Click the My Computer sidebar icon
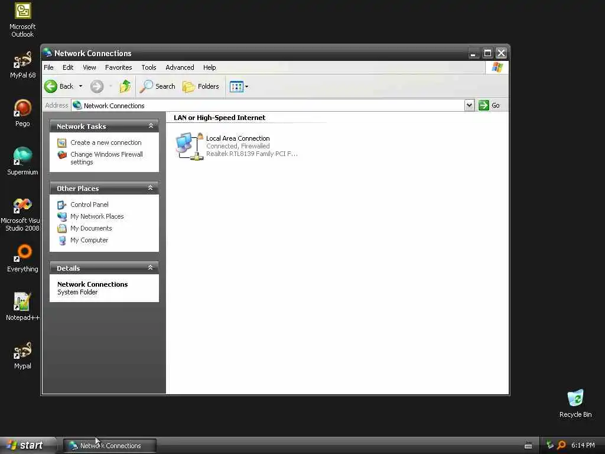 click(61, 241)
